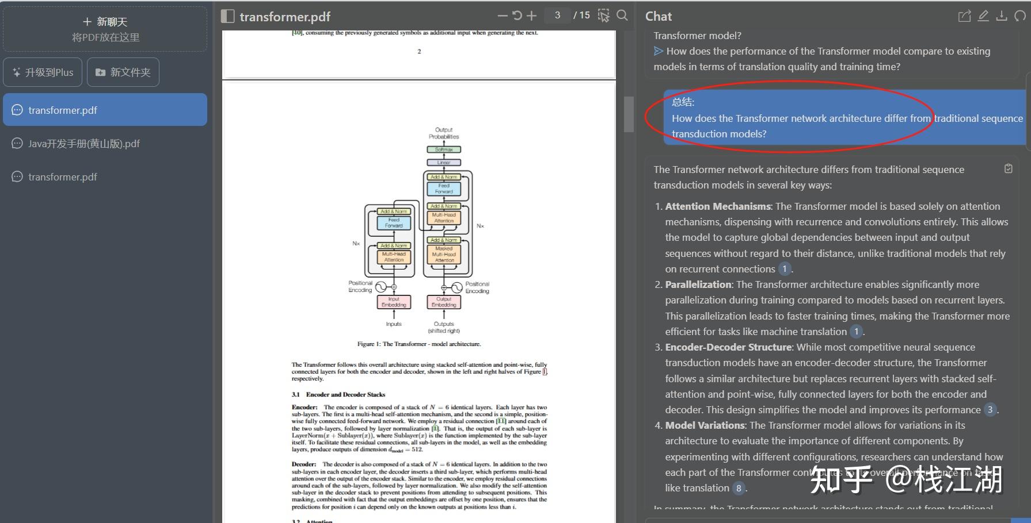Click the send arrow icon before suggested question
Image resolution: width=1031 pixels, height=523 pixels.
(x=659, y=51)
